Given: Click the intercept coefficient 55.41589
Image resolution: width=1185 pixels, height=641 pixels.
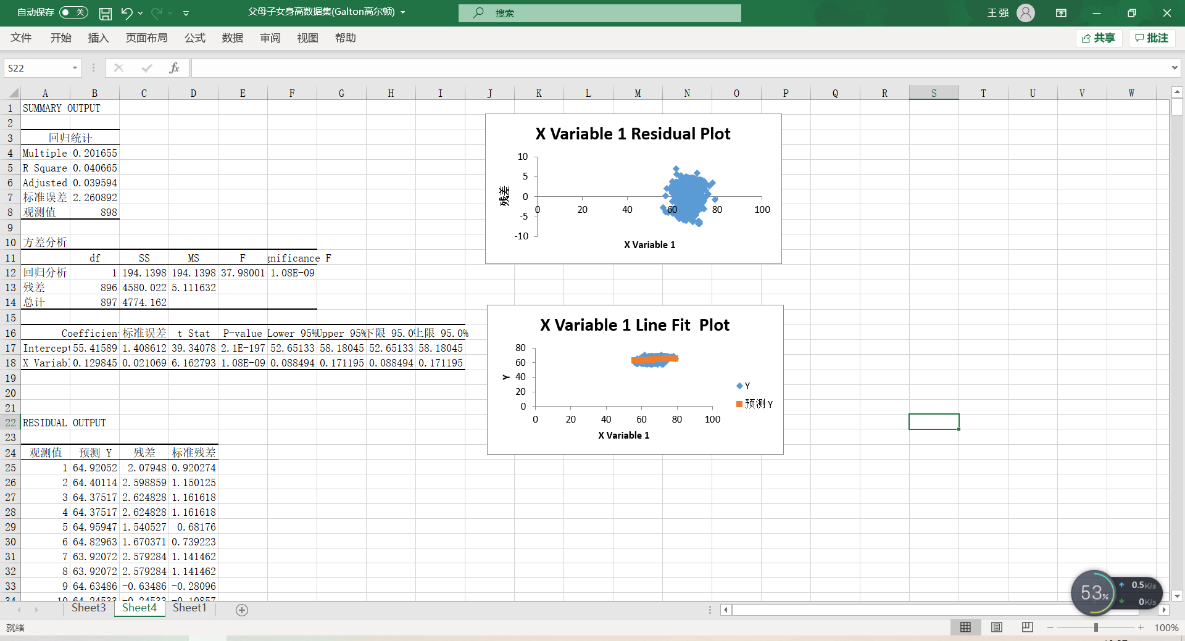Looking at the screenshot, I should (x=94, y=348).
